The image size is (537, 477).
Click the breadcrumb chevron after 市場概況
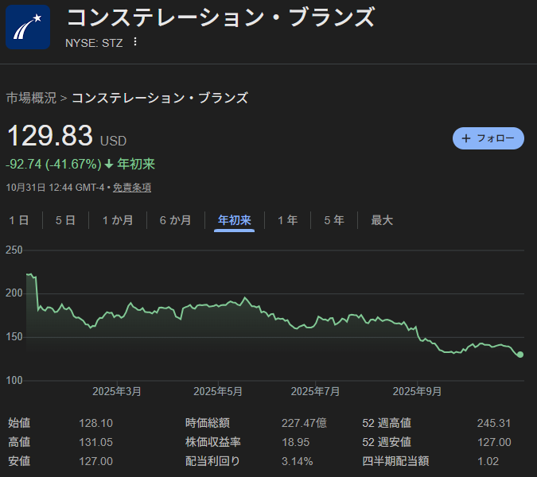(64, 99)
